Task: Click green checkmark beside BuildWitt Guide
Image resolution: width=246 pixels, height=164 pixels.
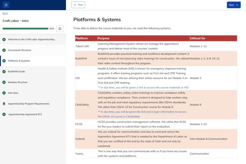Action: [4, 71]
